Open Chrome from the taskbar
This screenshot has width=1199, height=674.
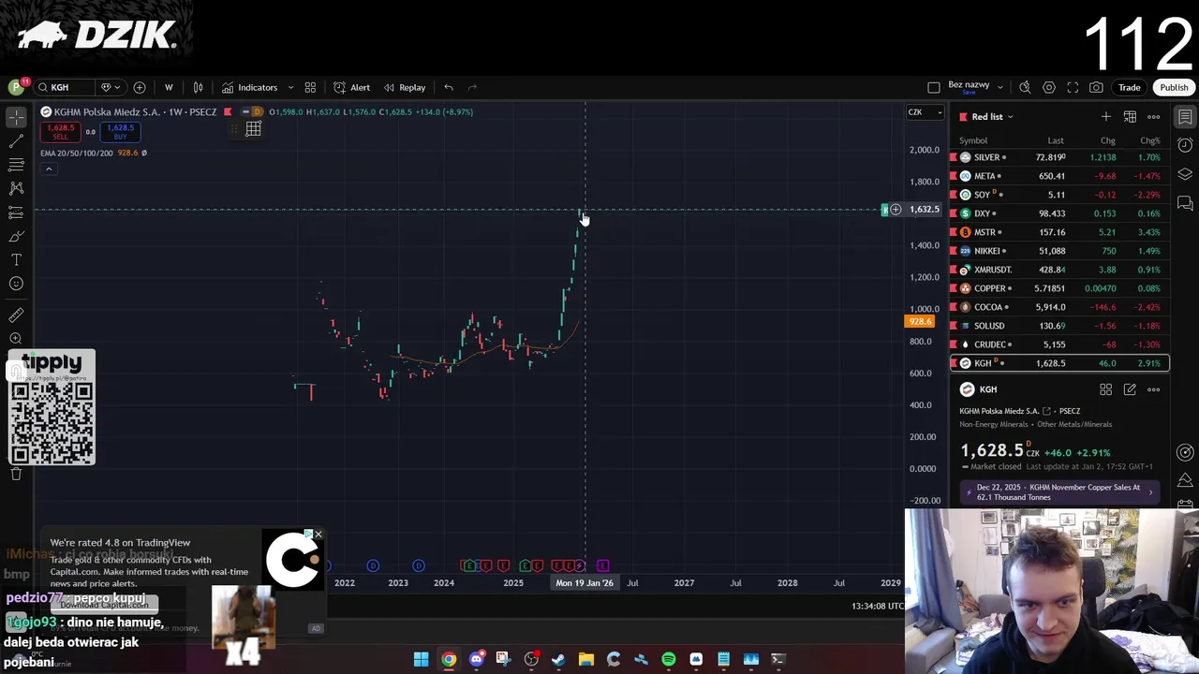449,660
